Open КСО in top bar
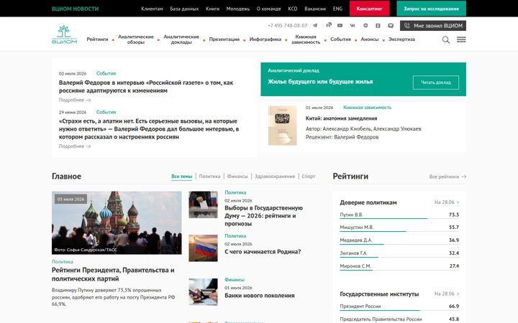This screenshot has height=323, width=518. click(293, 9)
